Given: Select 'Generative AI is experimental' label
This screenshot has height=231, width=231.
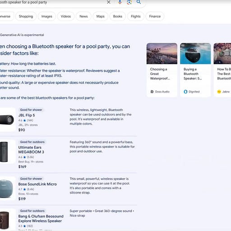Looking at the screenshot, I should [22, 35].
